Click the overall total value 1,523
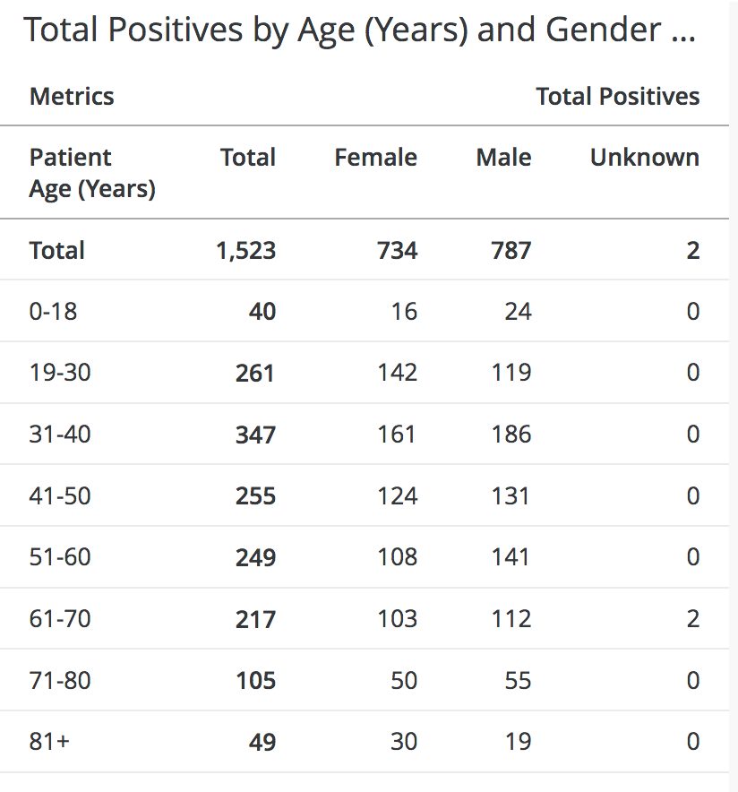The height and width of the screenshot is (792, 738). tap(245, 250)
